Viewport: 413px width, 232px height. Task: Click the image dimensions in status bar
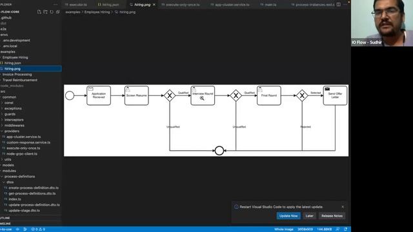click(x=305, y=229)
